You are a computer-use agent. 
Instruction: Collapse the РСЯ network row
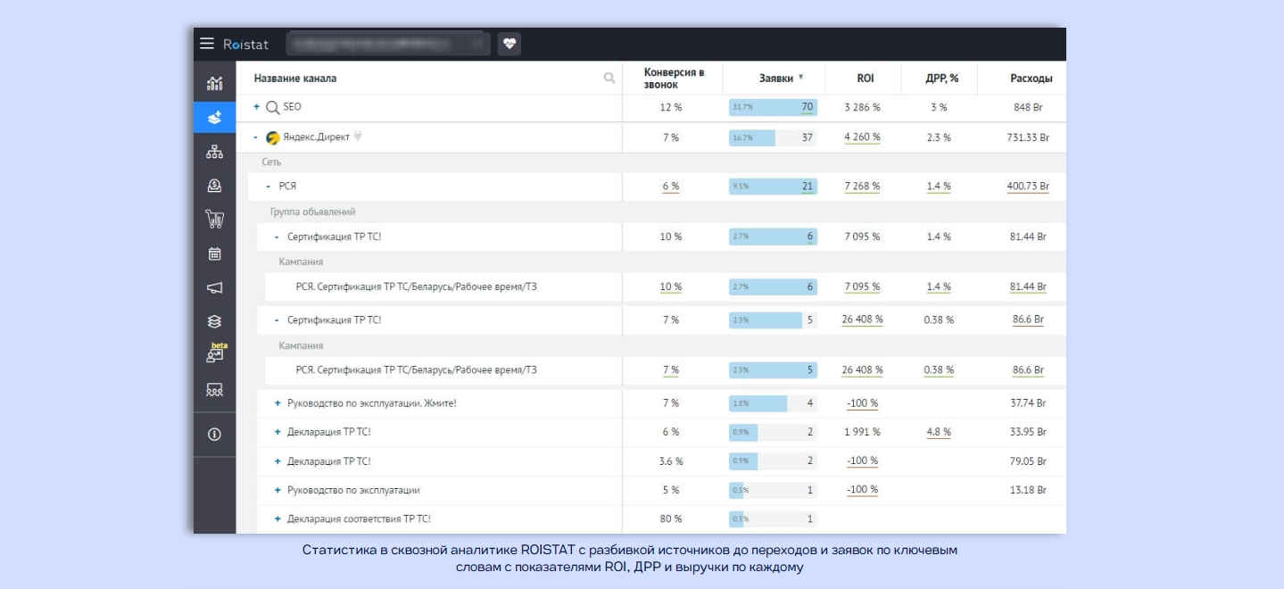click(x=269, y=187)
